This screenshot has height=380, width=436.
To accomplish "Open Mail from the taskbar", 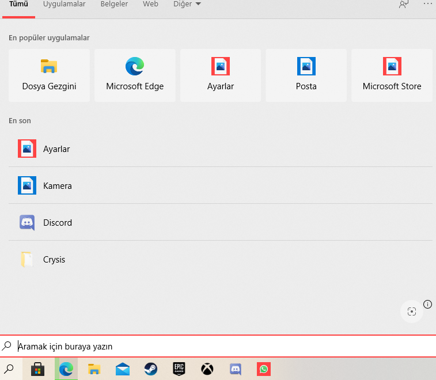I will (123, 369).
